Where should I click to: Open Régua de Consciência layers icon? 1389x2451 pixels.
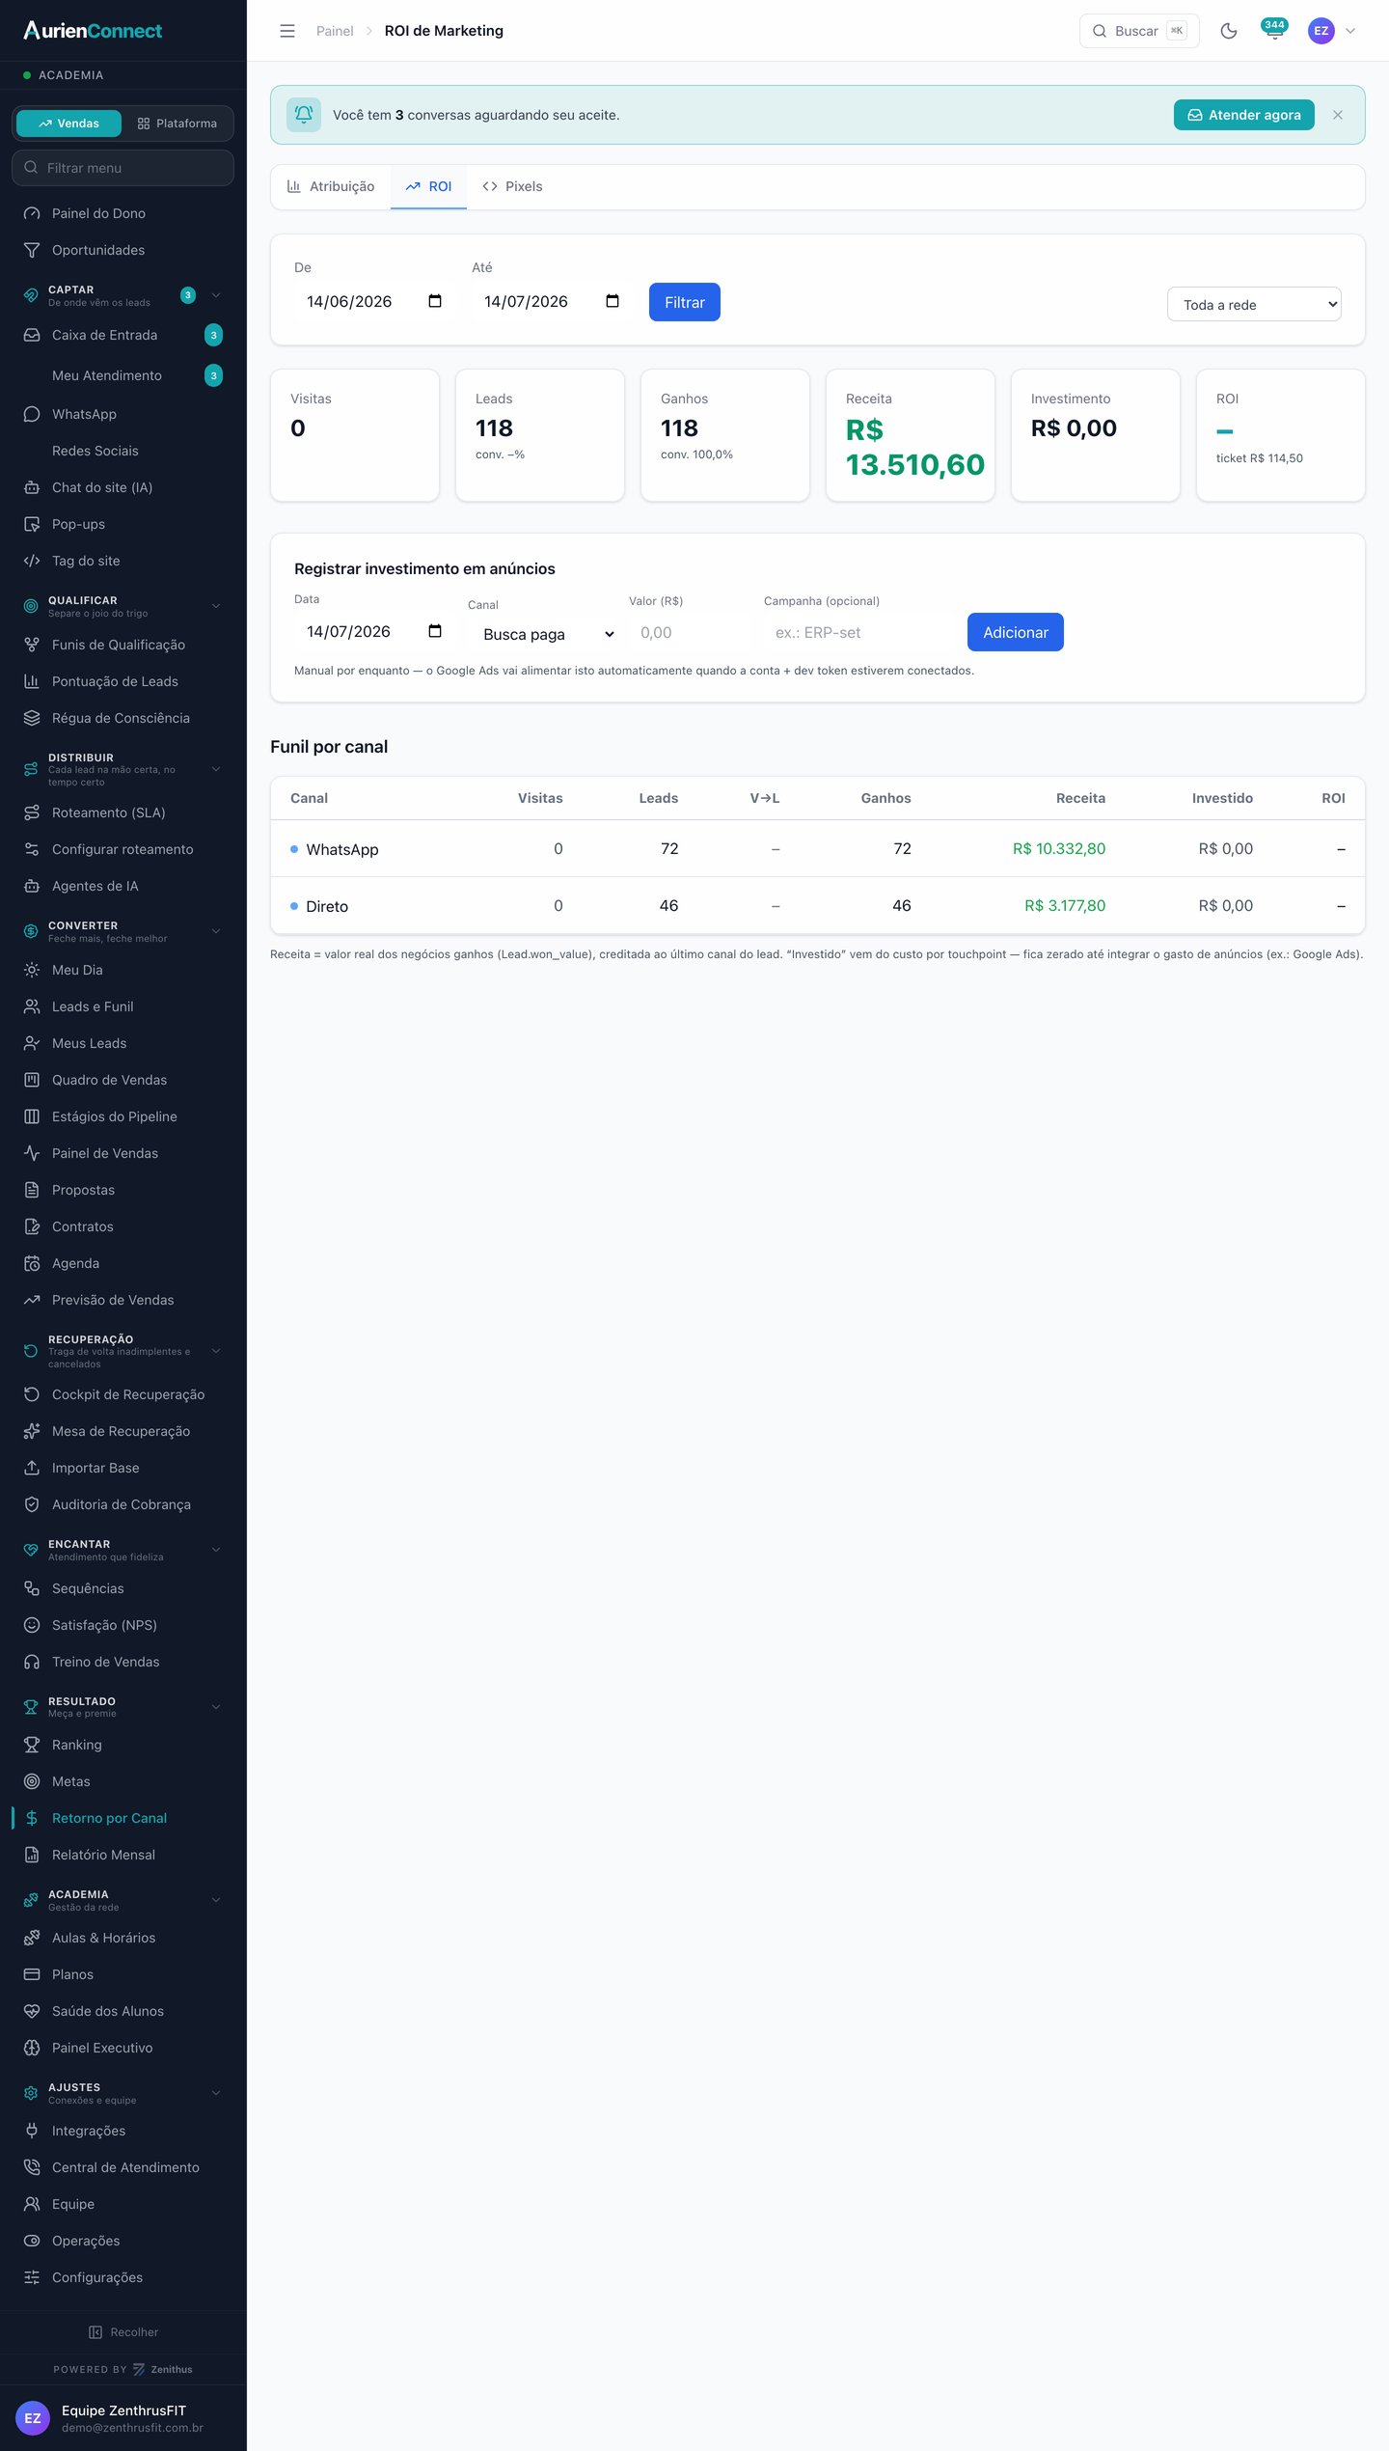tap(32, 718)
